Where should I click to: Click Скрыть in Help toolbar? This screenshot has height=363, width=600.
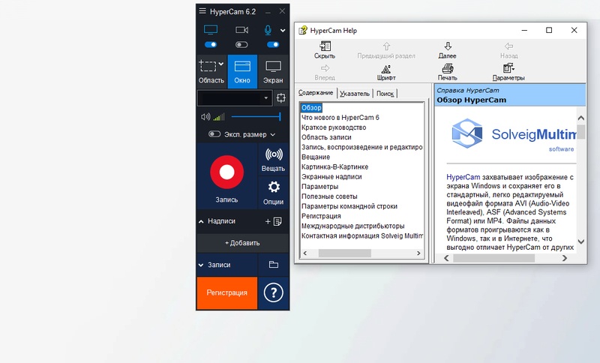point(325,50)
